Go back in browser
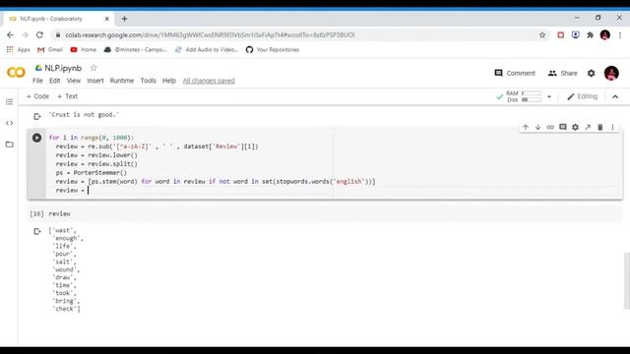The width and height of the screenshot is (630, 354). tap(10, 35)
